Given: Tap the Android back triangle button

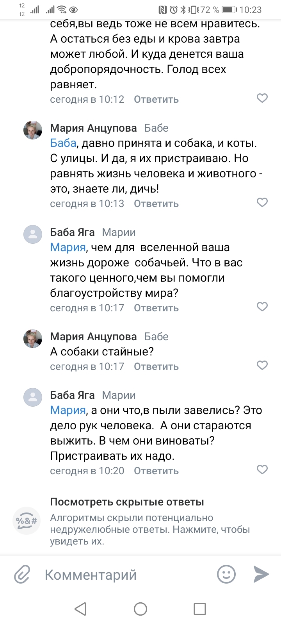Looking at the screenshot, I should tap(80, 609).
